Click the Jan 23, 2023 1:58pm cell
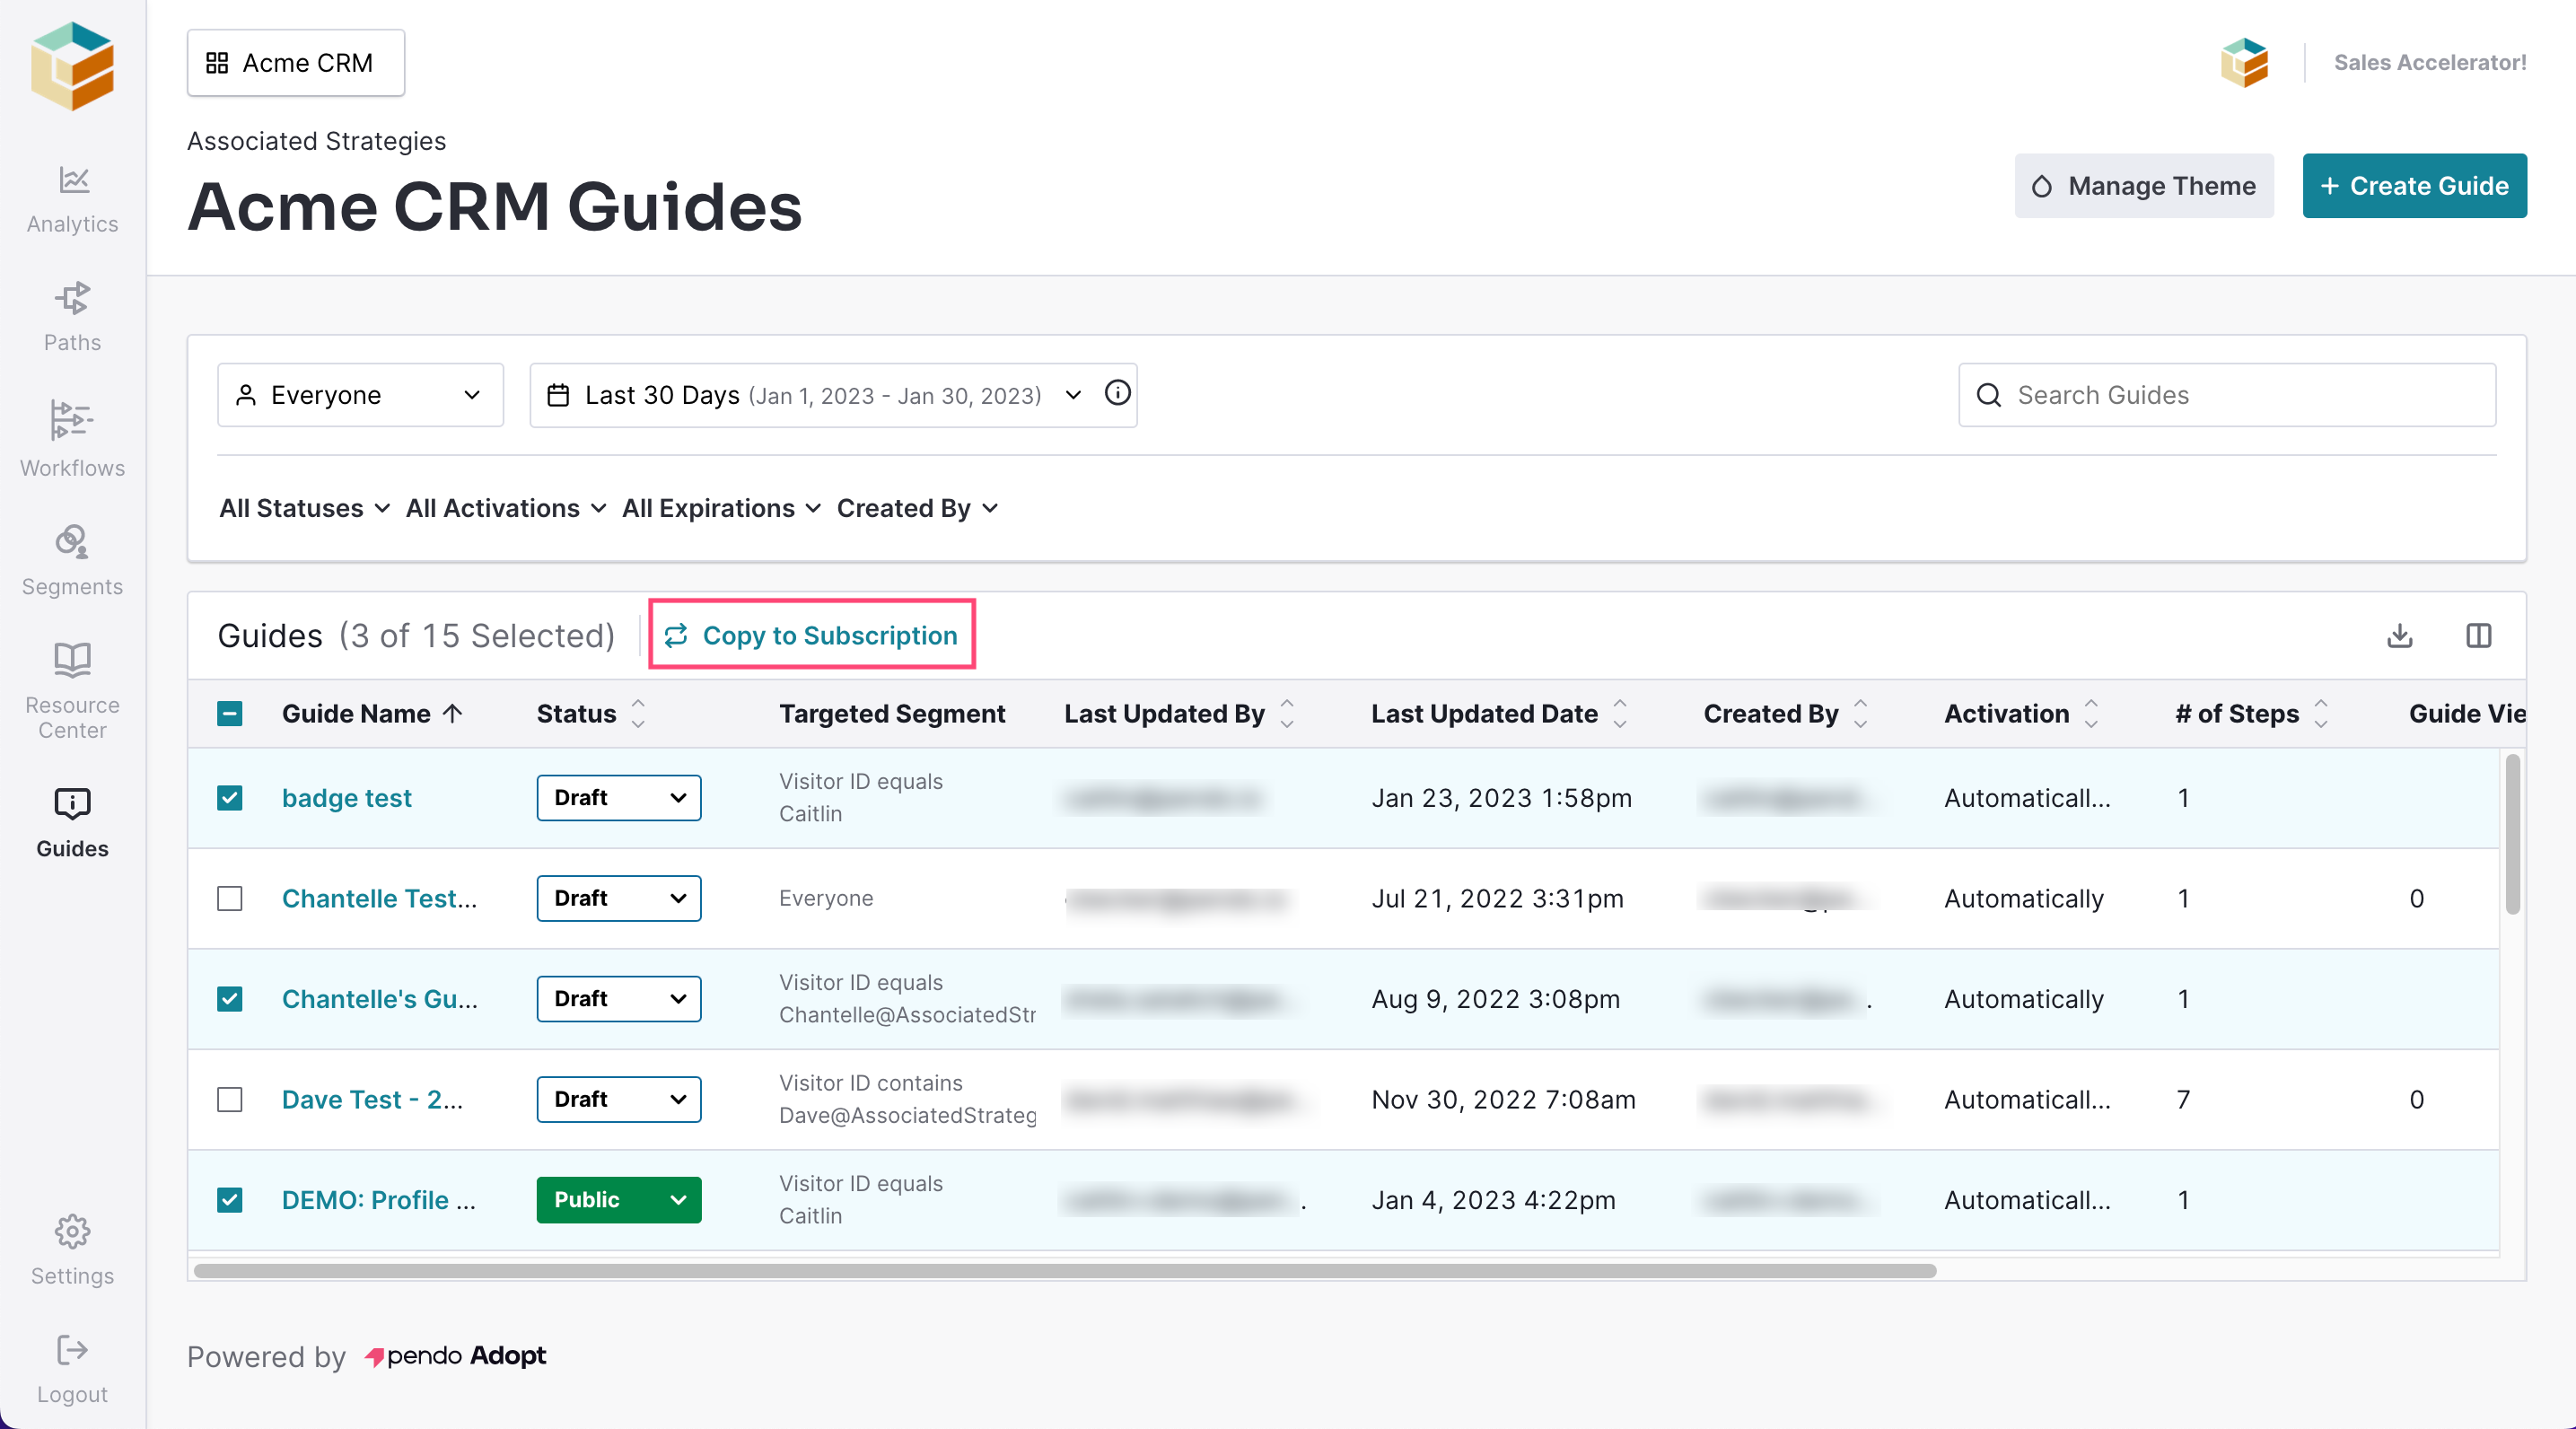The width and height of the screenshot is (2576, 1429). pyautogui.click(x=1501, y=798)
